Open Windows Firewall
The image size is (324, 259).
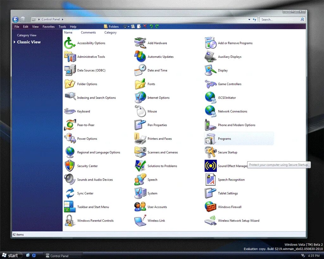[223, 207]
